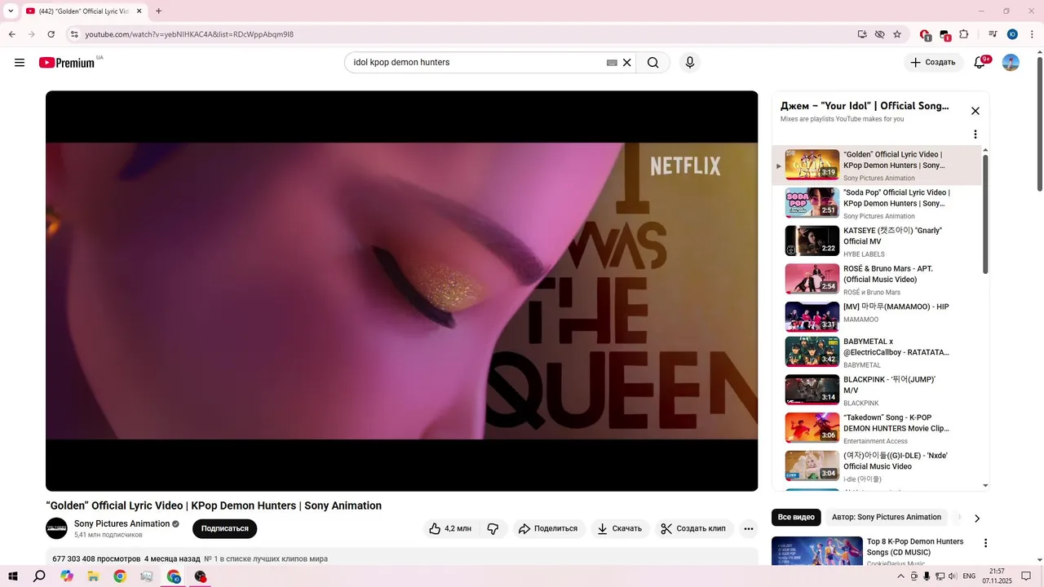The height and width of the screenshot is (587, 1044).
Task: Bookmark this page with the star
Action: click(897, 34)
